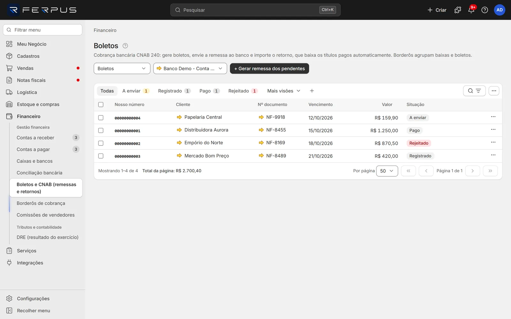Image resolution: width=511 pixels, height=319 pixels.
Task: Open row actions for Empório do Norte
Action: coord(493,142)
